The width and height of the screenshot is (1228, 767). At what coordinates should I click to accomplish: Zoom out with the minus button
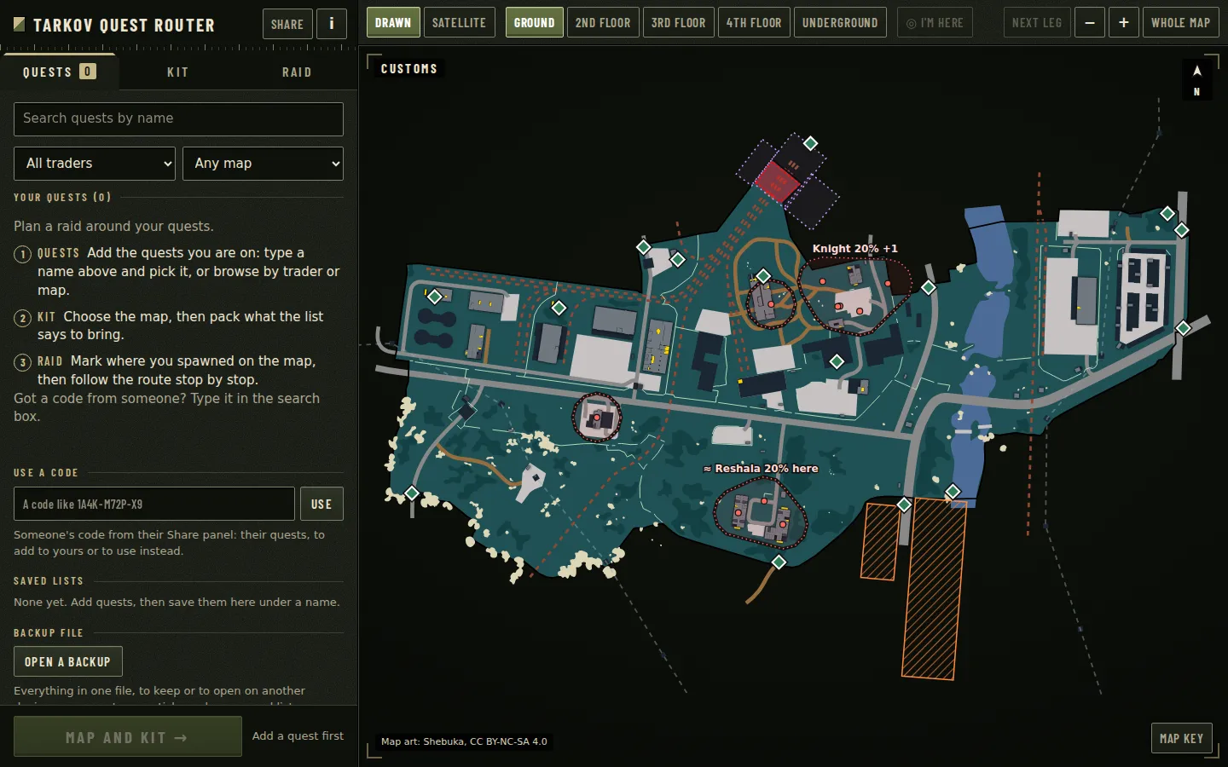point(1090,23)
